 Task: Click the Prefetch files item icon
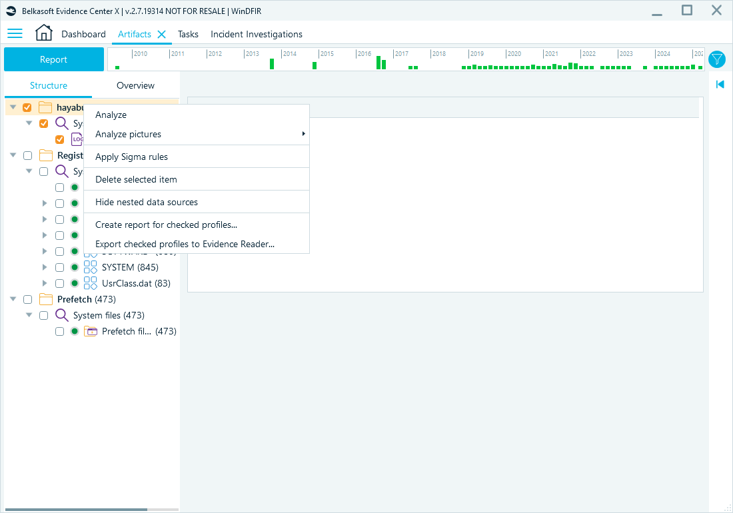90,331
